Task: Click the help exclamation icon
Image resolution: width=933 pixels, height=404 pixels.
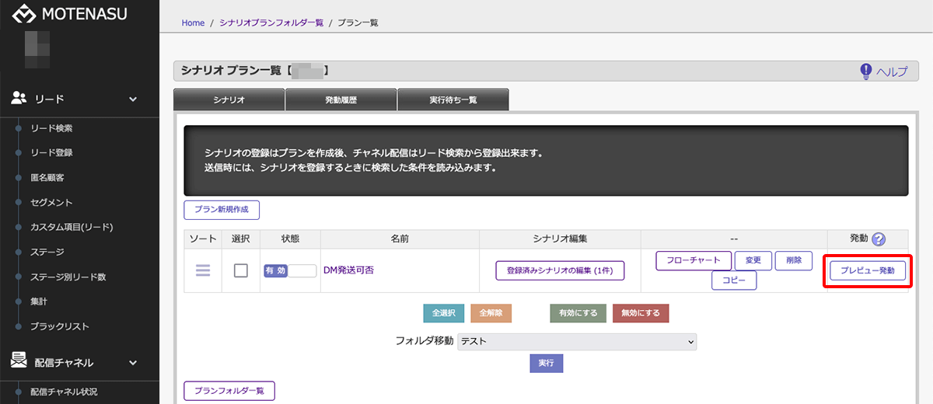Action: click(866, 71)
